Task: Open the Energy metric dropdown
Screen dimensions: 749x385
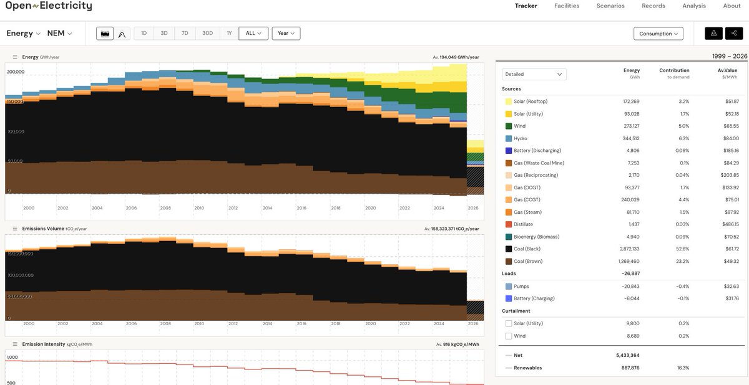Action: [24, 34]
